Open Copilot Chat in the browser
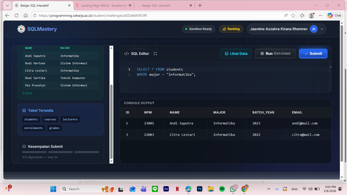 tap(334, 15)
